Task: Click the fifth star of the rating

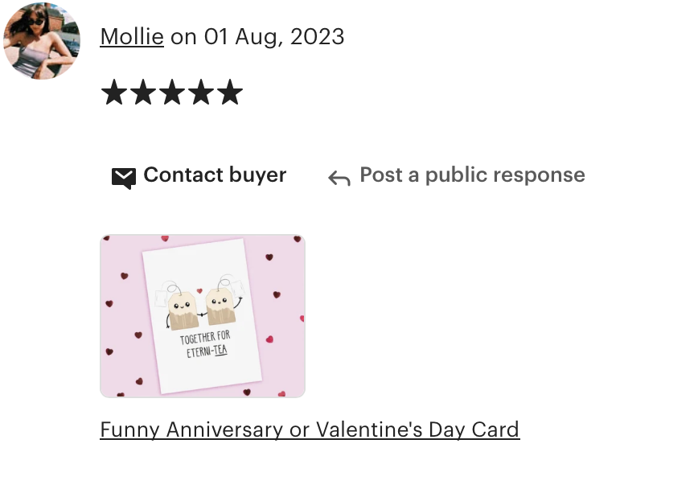Action: click(x=230, y=92)
